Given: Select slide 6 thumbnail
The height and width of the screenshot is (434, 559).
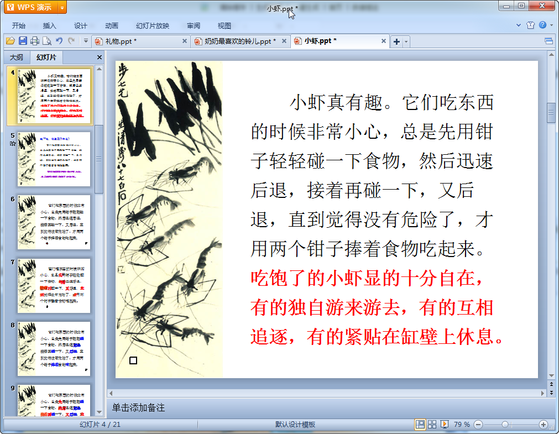Looking at the screenshot, I should (x=54, y=222).
